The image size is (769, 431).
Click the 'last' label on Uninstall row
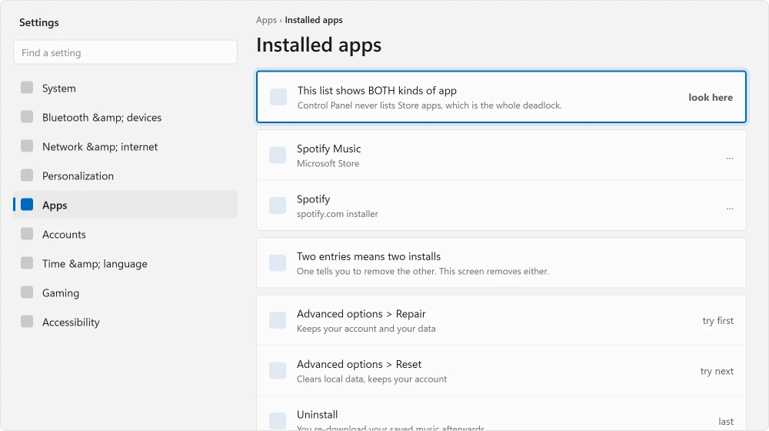point(726,421)
